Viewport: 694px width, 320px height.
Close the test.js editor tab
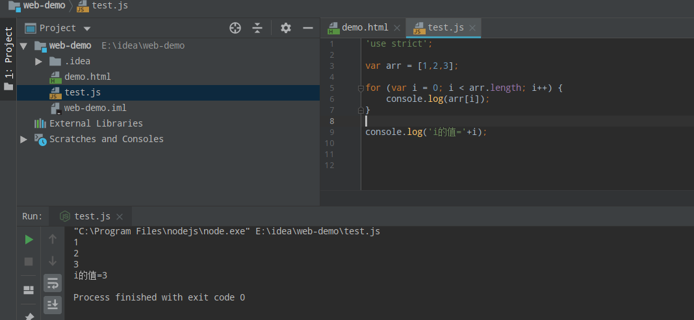pyautogui.click(x=472, y=28)
